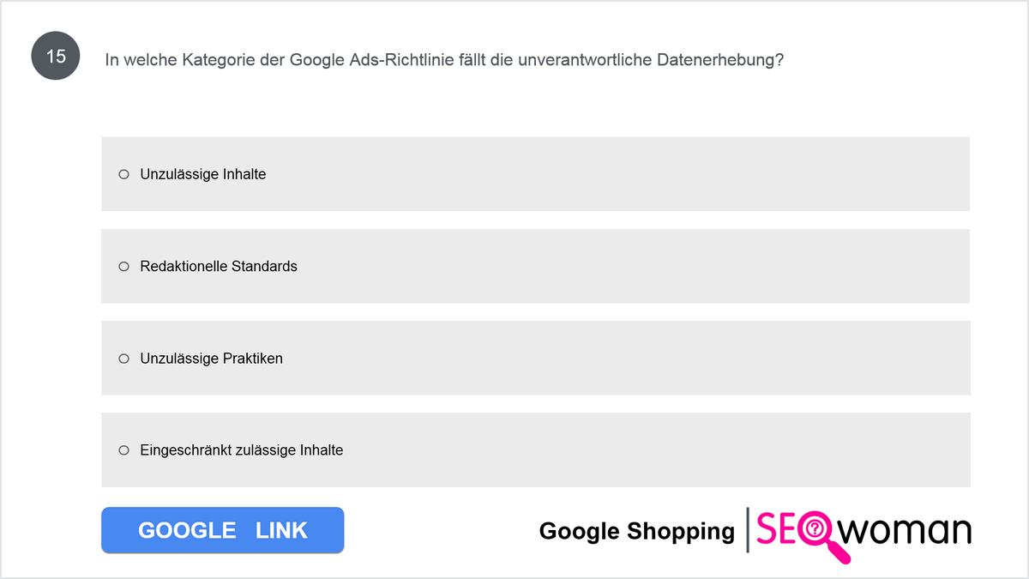
Task: Click the "Eingeschränkt zulässige Inhalte" label
Action: coord(242,449)
